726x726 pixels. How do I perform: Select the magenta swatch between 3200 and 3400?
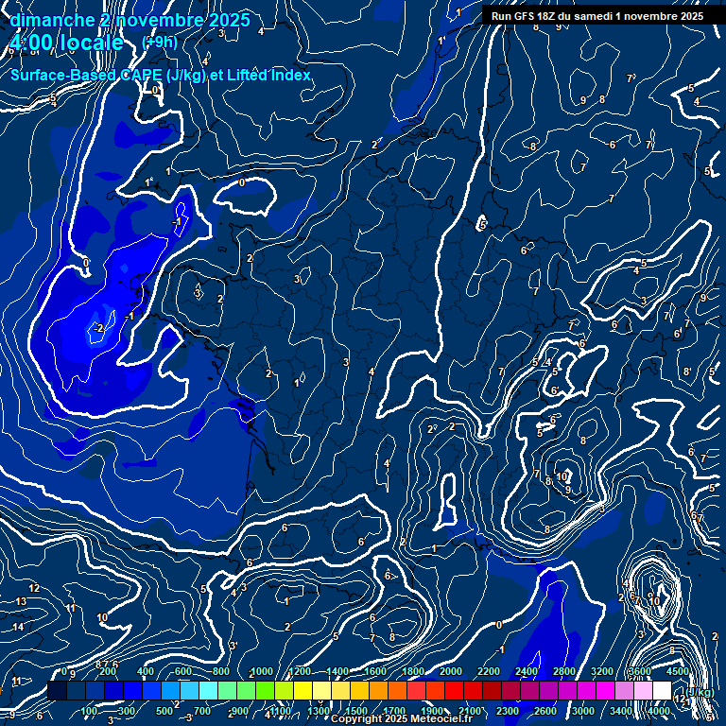pos(608,690)
